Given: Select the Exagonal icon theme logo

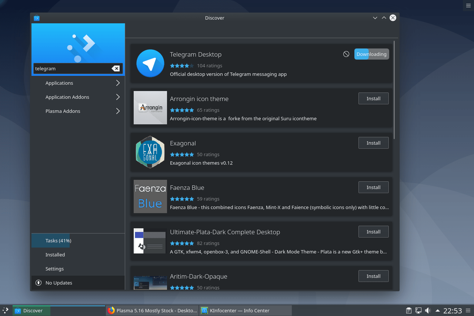Looking at the screenshot, I should [x=150, y=152].
